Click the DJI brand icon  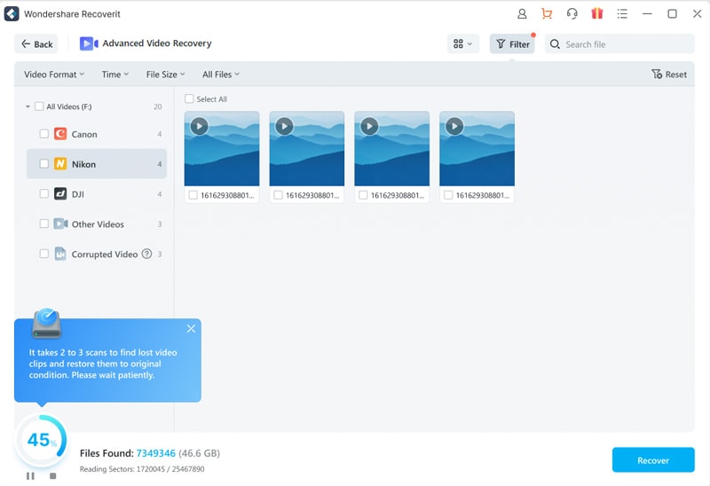60,193
